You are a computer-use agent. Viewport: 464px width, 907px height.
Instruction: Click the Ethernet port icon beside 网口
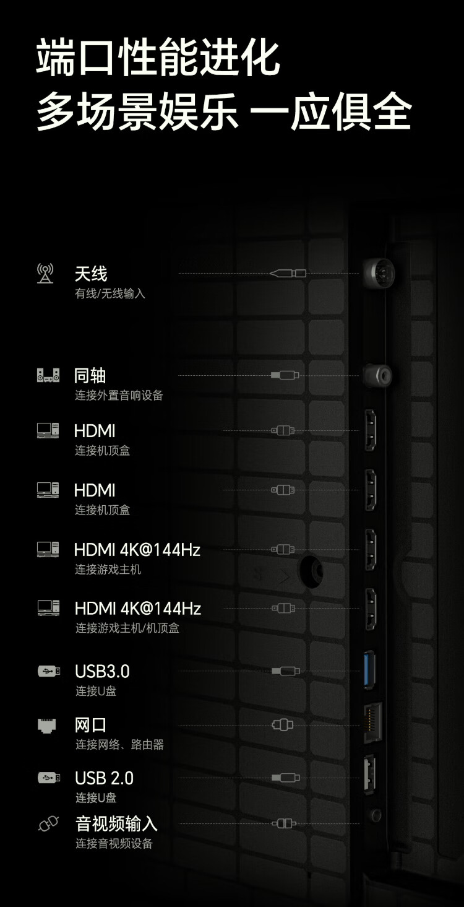48,725
